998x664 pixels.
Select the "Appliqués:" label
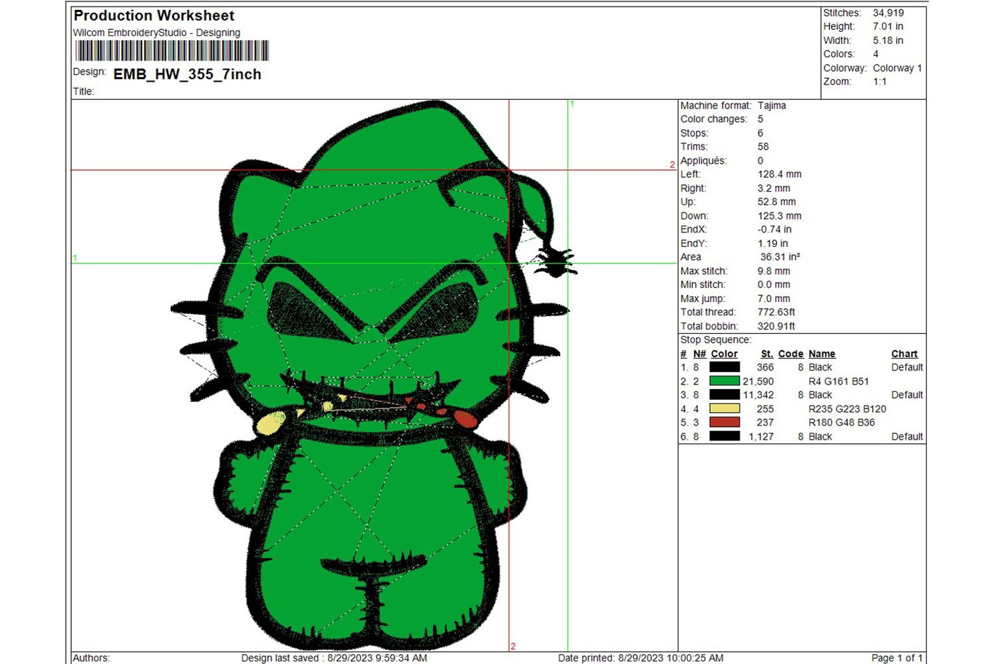pyautogui.click(x=703, y=161)
